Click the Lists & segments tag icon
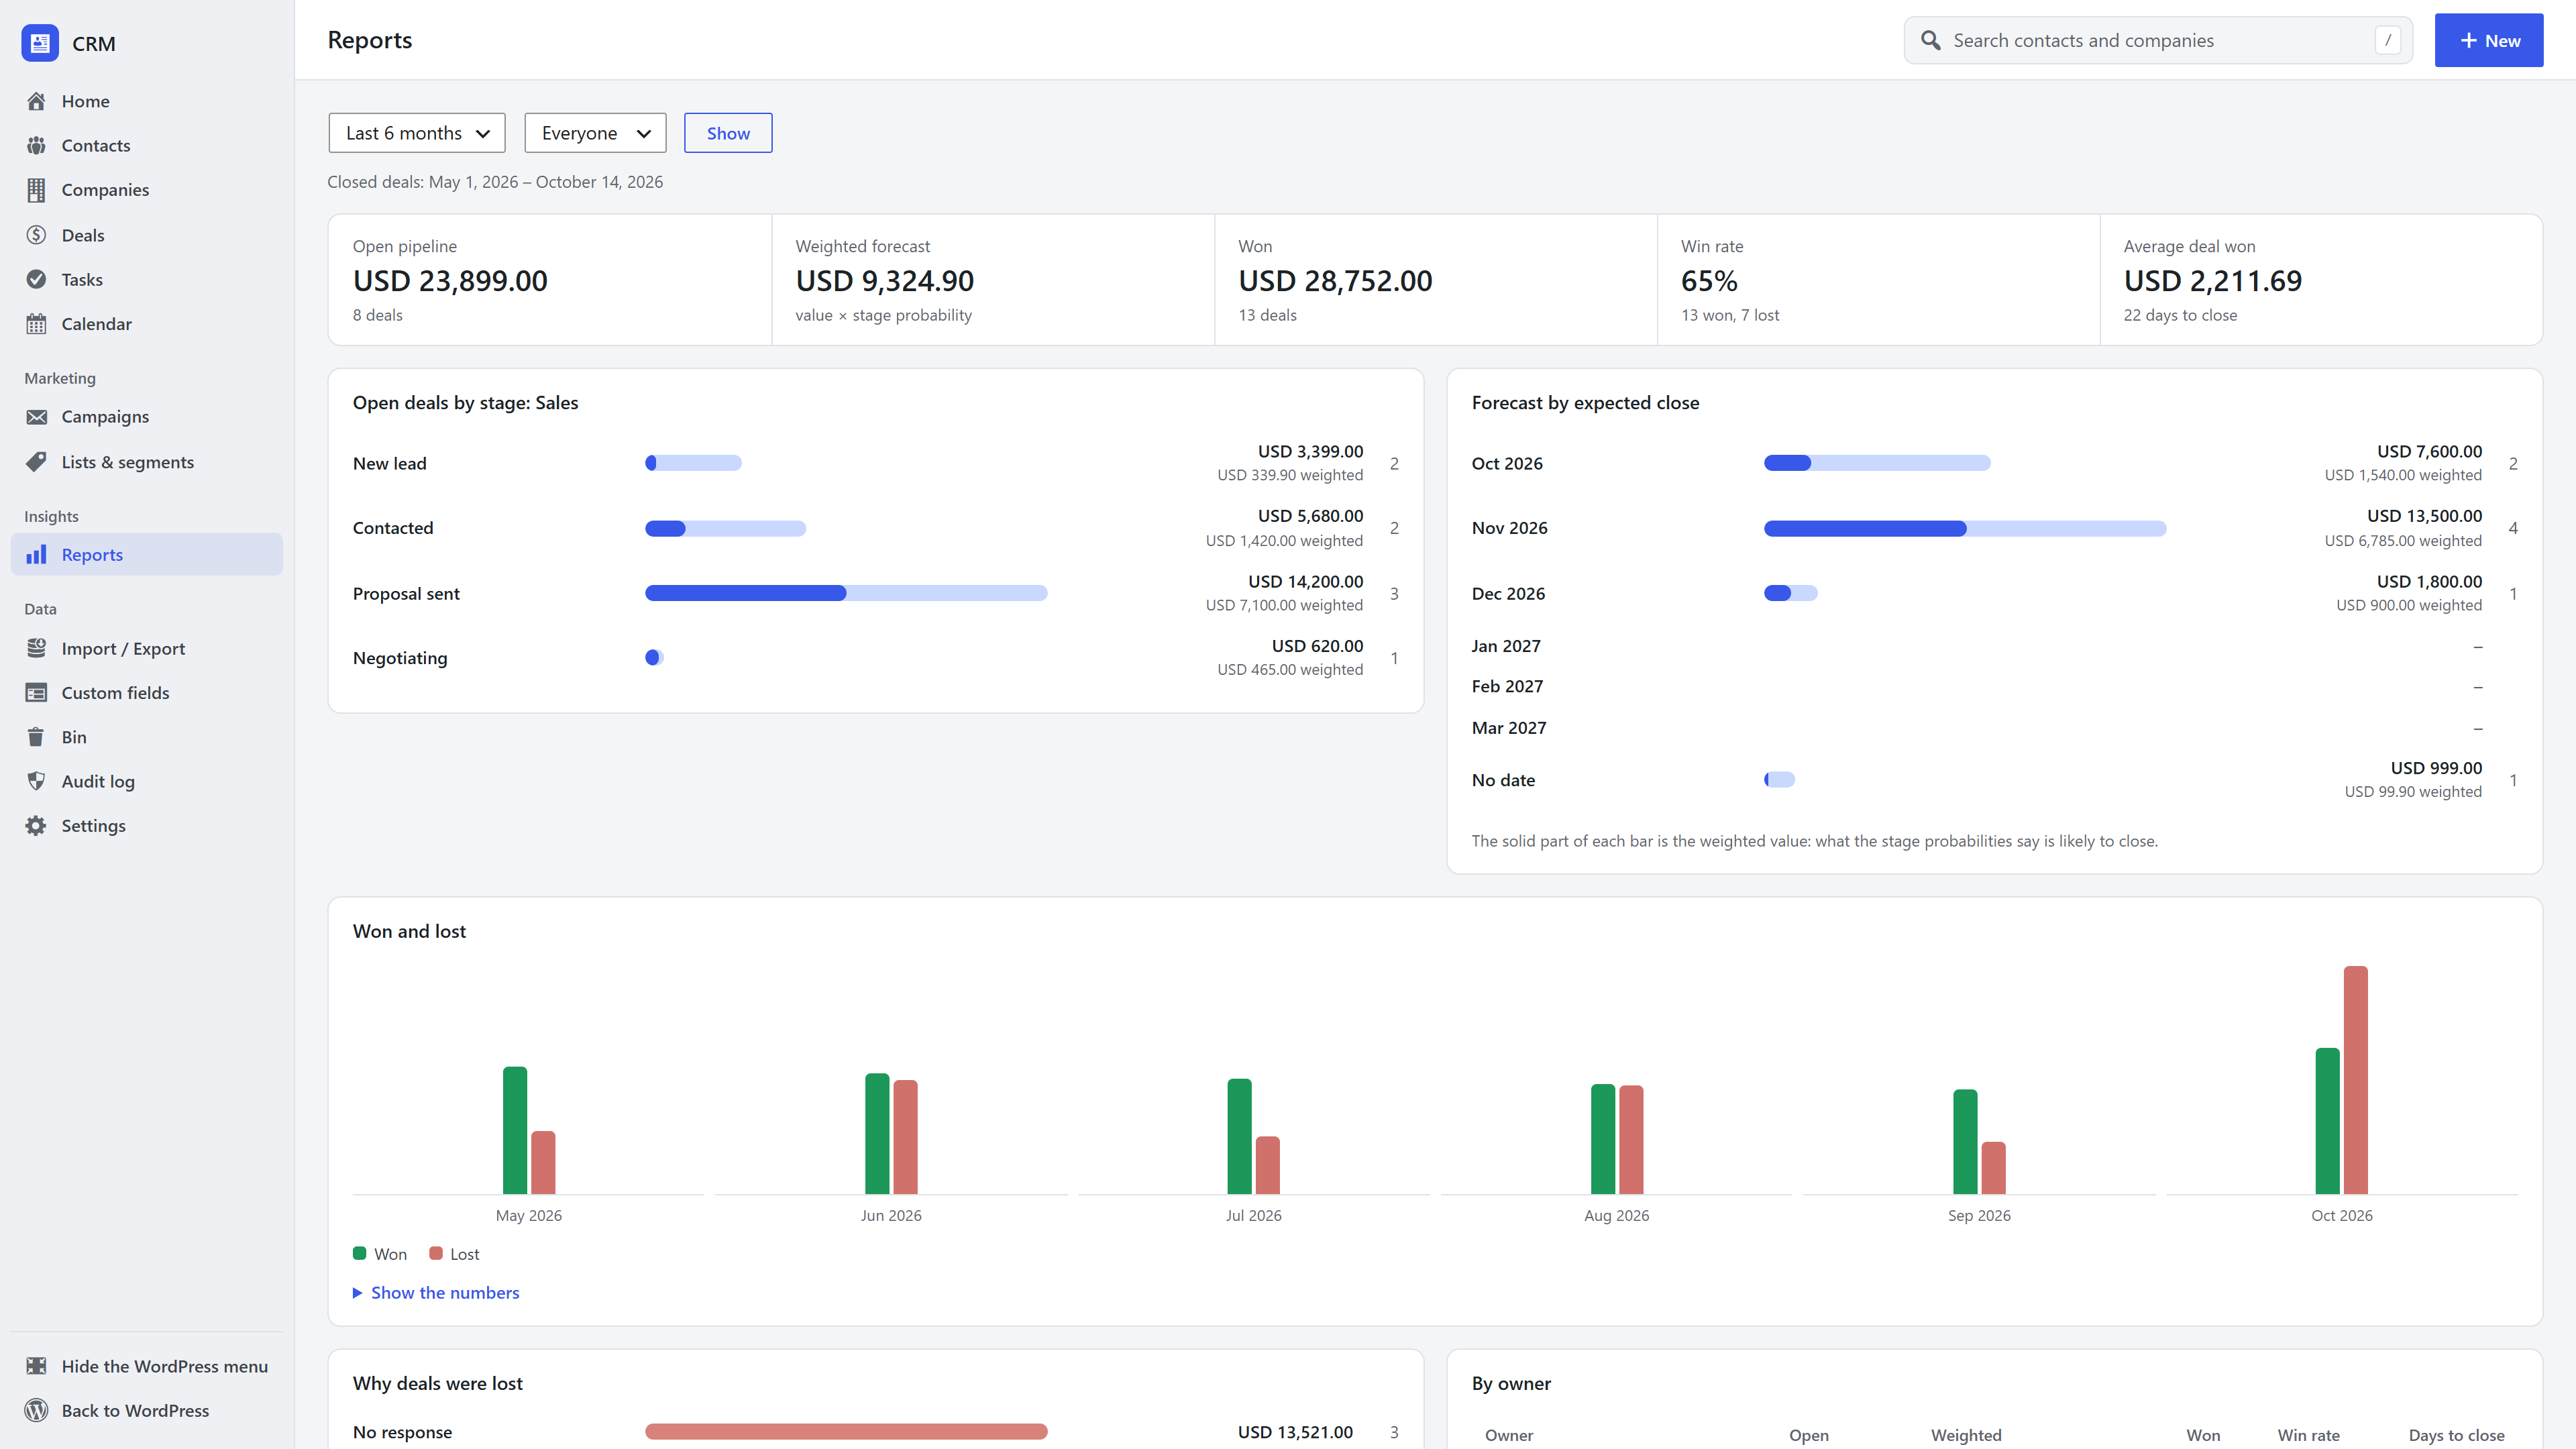The height and width of the screenshot is (1449, 2576). pos(36,462)
